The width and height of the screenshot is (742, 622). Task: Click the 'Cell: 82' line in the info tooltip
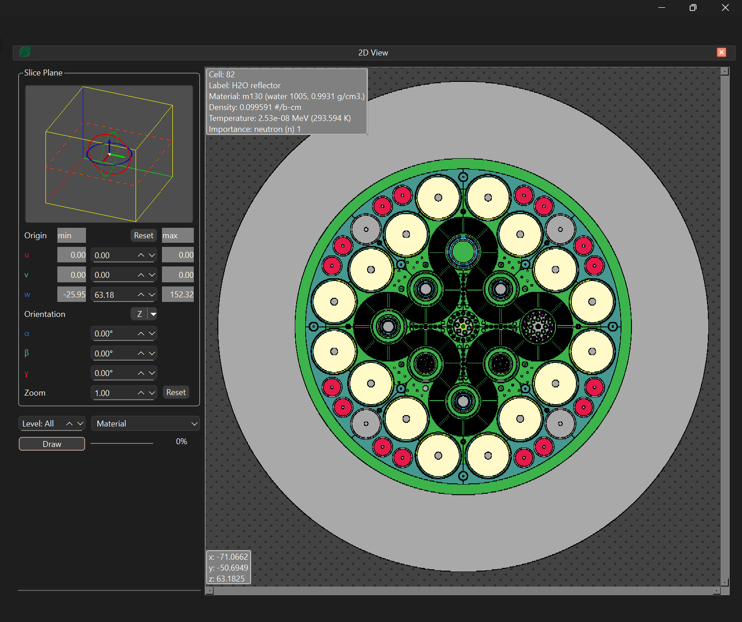pyautogui.click(x=222, y=75)
